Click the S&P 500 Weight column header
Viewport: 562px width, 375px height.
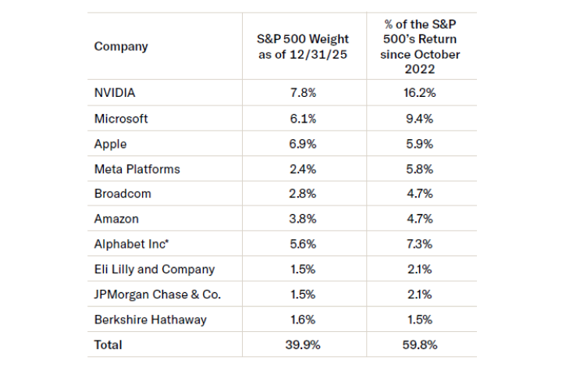coord(303,46)
